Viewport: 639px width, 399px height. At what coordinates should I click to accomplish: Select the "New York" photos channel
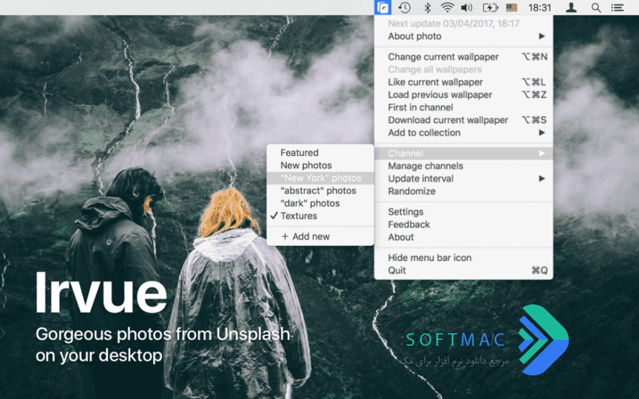click(x=320, y=178)
